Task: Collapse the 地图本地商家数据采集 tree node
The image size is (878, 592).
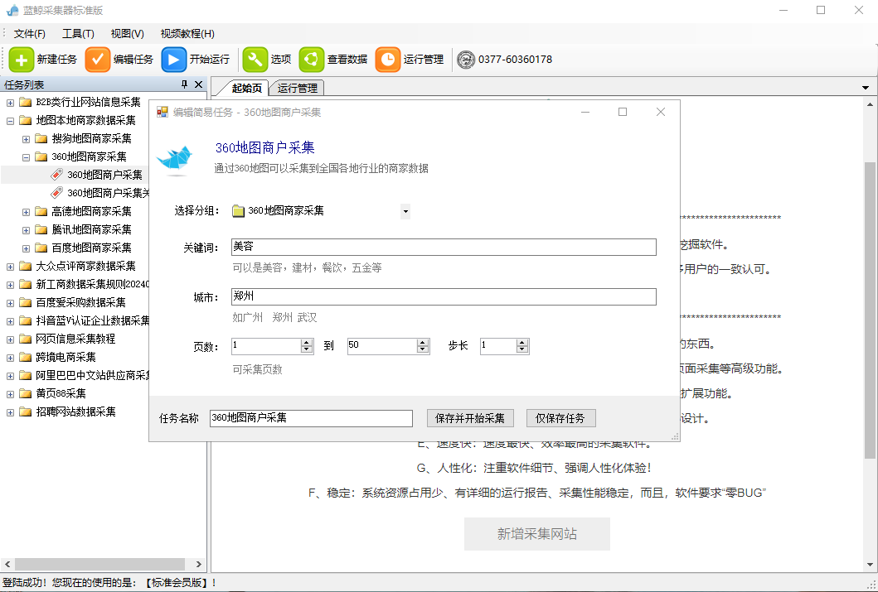Action: point(10,120)
